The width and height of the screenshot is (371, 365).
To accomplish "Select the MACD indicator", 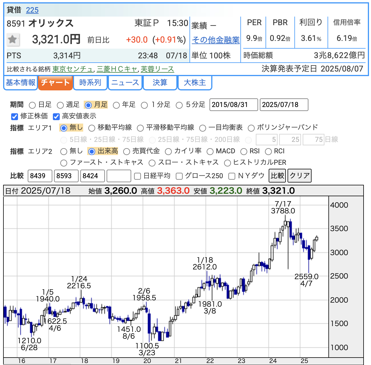I will coord(210,151).
